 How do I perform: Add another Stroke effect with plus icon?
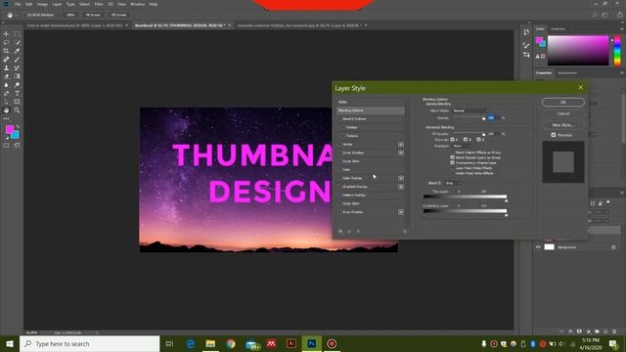click(401, 145)
